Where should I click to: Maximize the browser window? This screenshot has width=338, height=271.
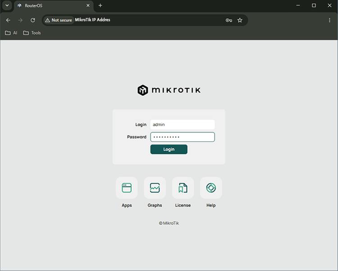(314, 5)
